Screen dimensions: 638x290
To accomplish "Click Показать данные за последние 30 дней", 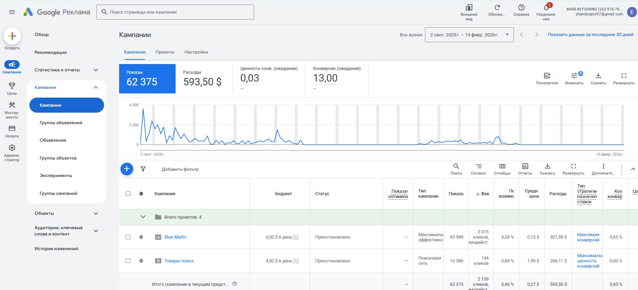I will pyautogui.click(x=590, y=35).
